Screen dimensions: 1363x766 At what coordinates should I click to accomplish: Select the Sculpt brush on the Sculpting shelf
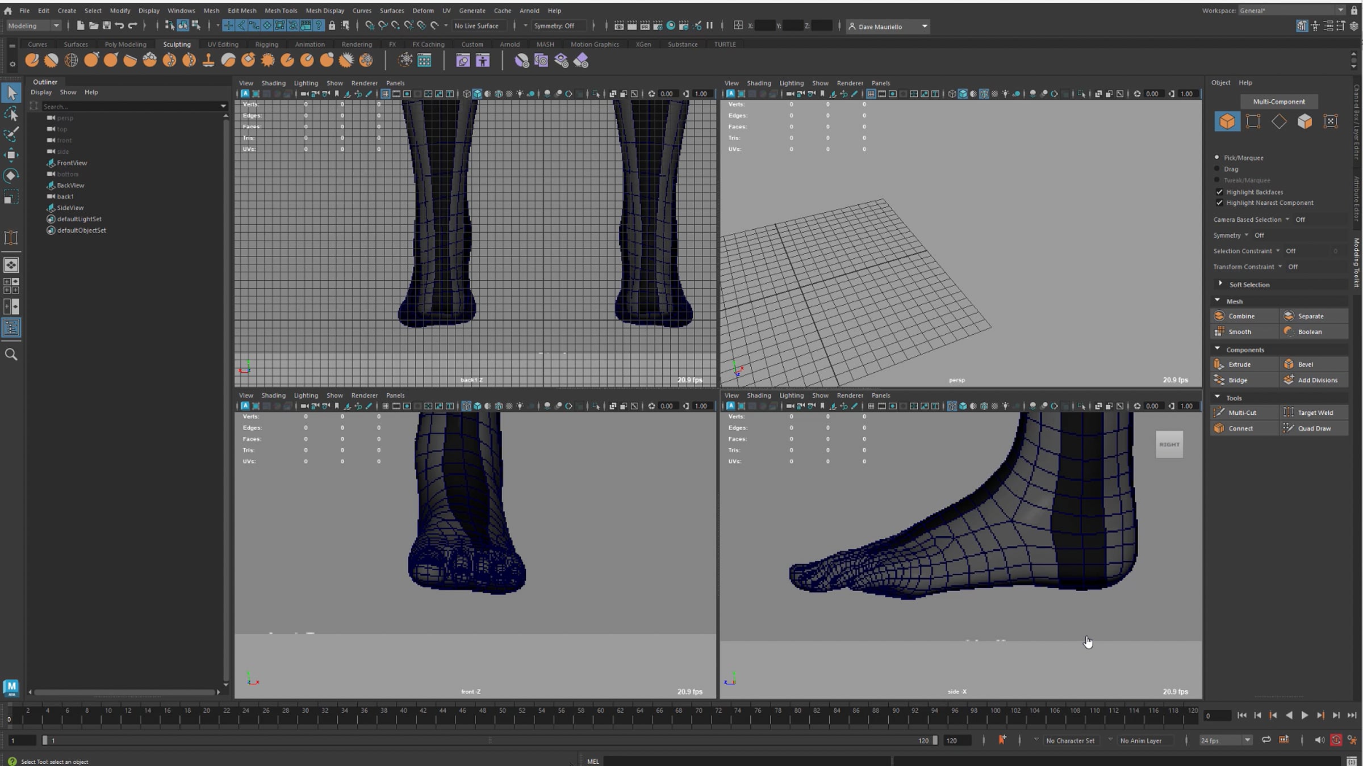pos(32,60)
